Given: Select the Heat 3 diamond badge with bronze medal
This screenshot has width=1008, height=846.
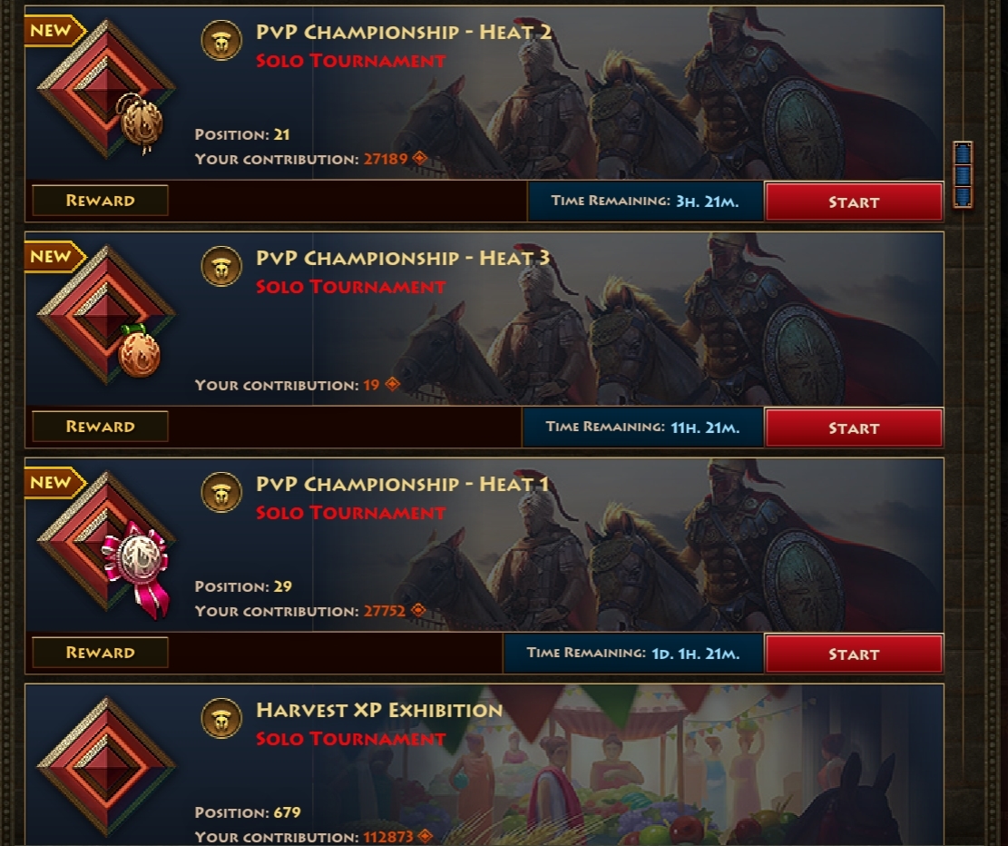Looking at the screenshot, I should (x=106, y=314).
